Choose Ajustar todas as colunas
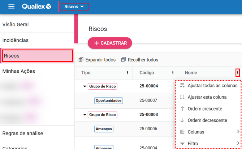This screenshot has width=242, height=149. tap(212, 86)
